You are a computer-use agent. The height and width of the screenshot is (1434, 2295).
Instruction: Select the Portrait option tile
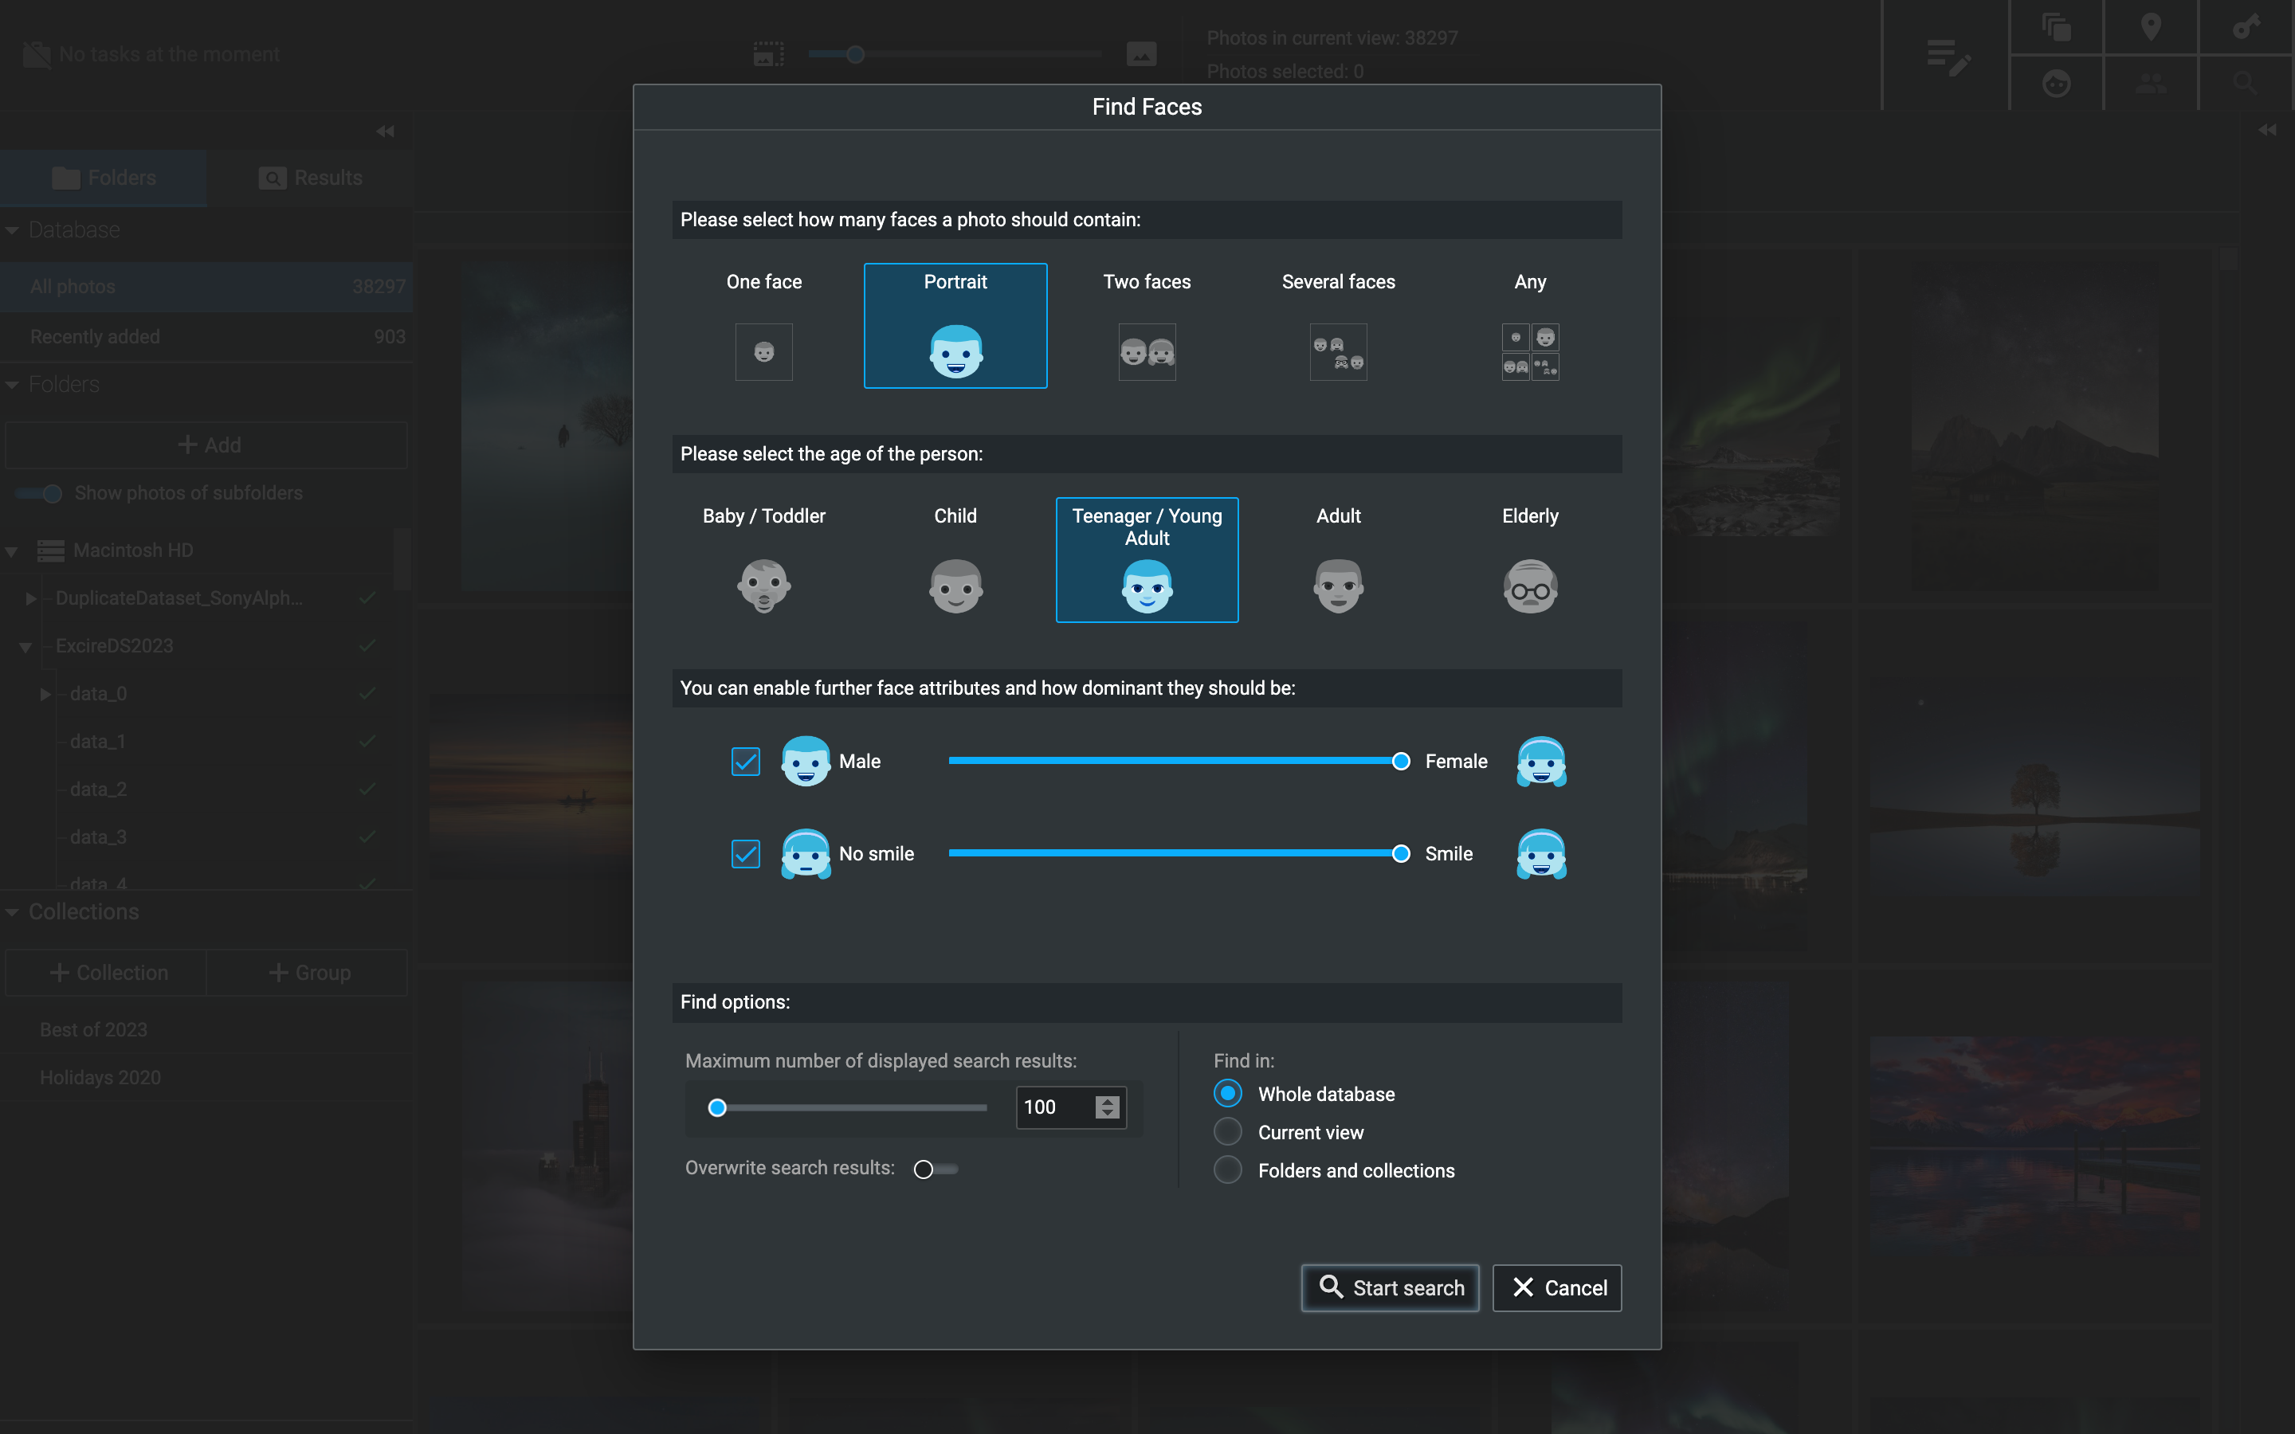(955, 325)
